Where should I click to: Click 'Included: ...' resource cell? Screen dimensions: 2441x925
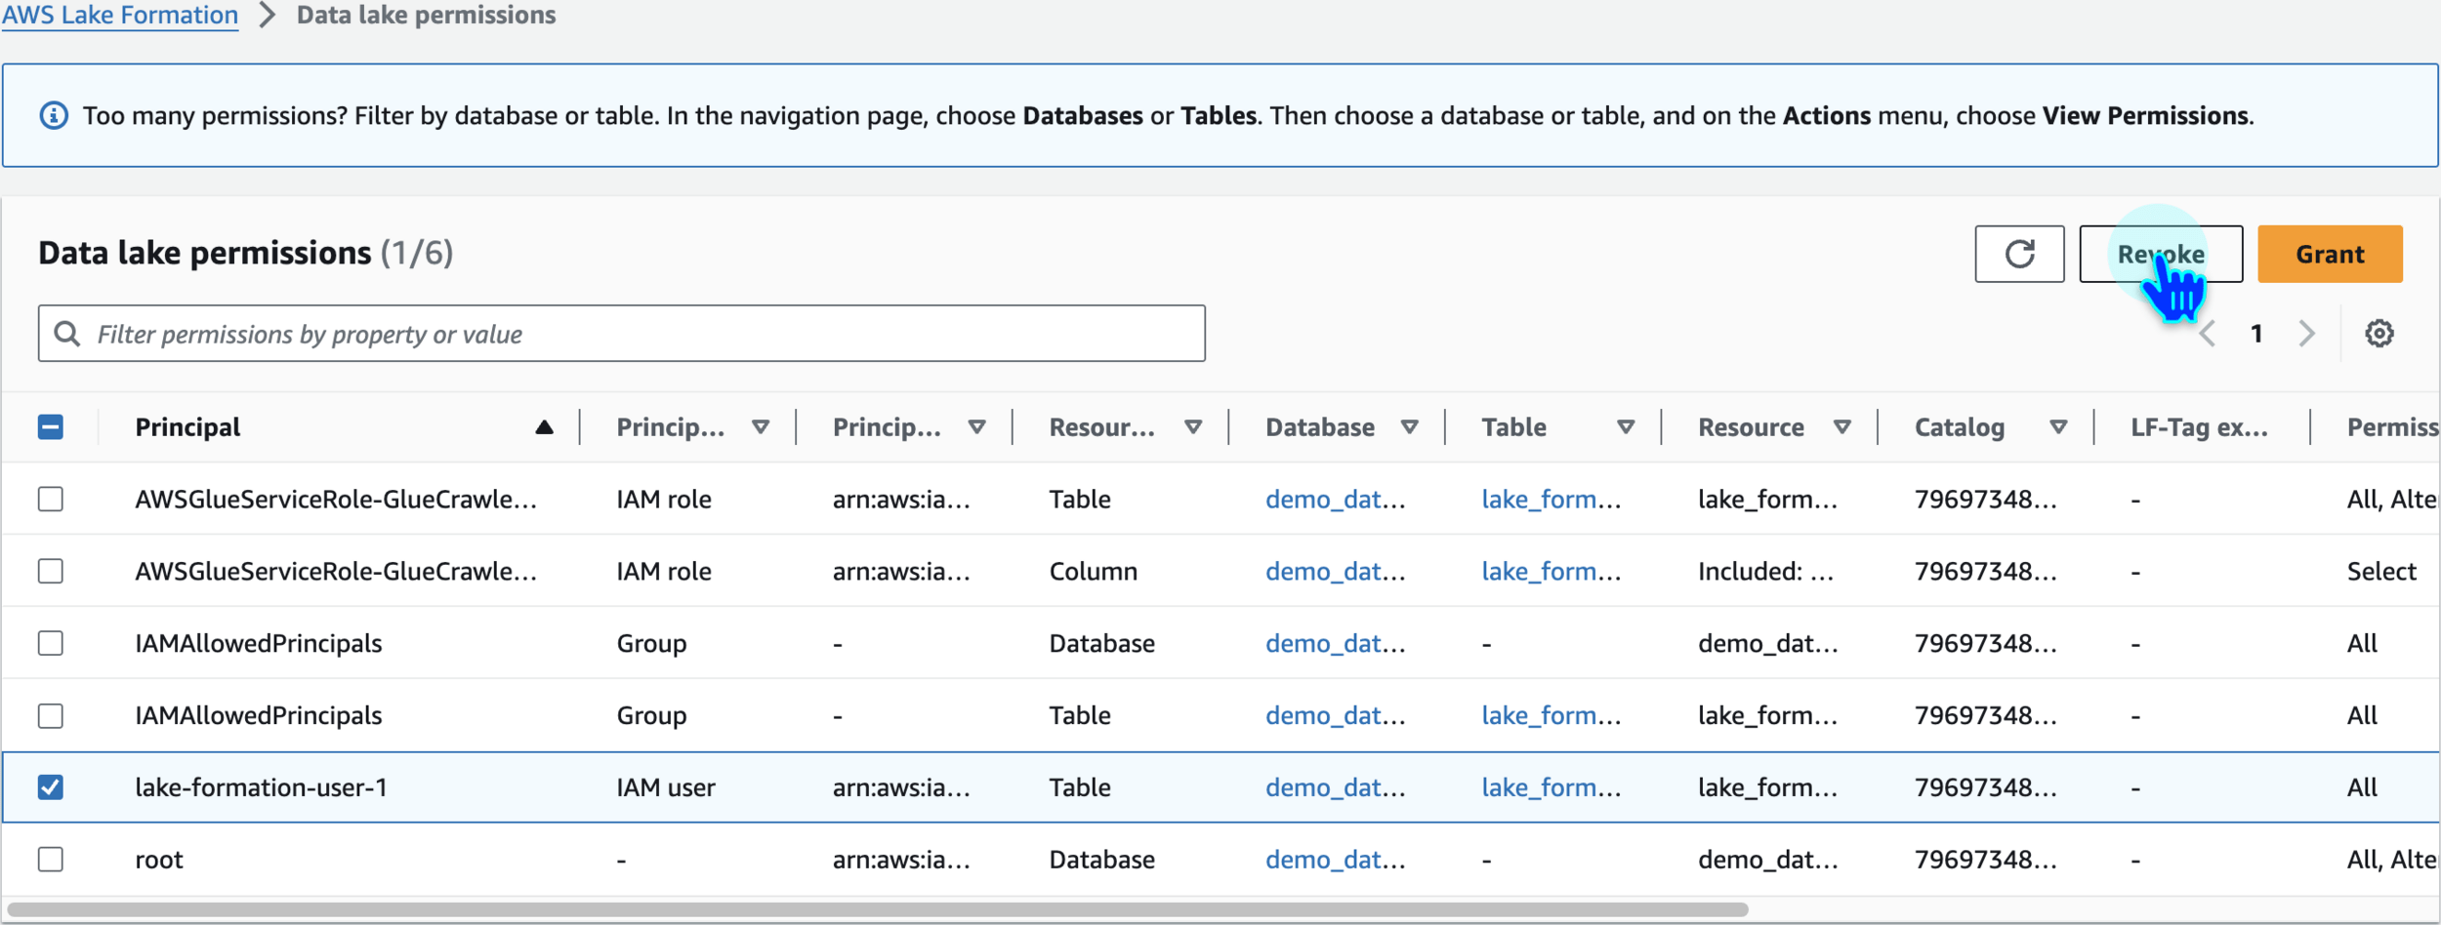tap(1765, 571)
